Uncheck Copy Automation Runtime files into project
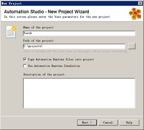The width and height of the screenshot is (144, 130). coord(25,59)
